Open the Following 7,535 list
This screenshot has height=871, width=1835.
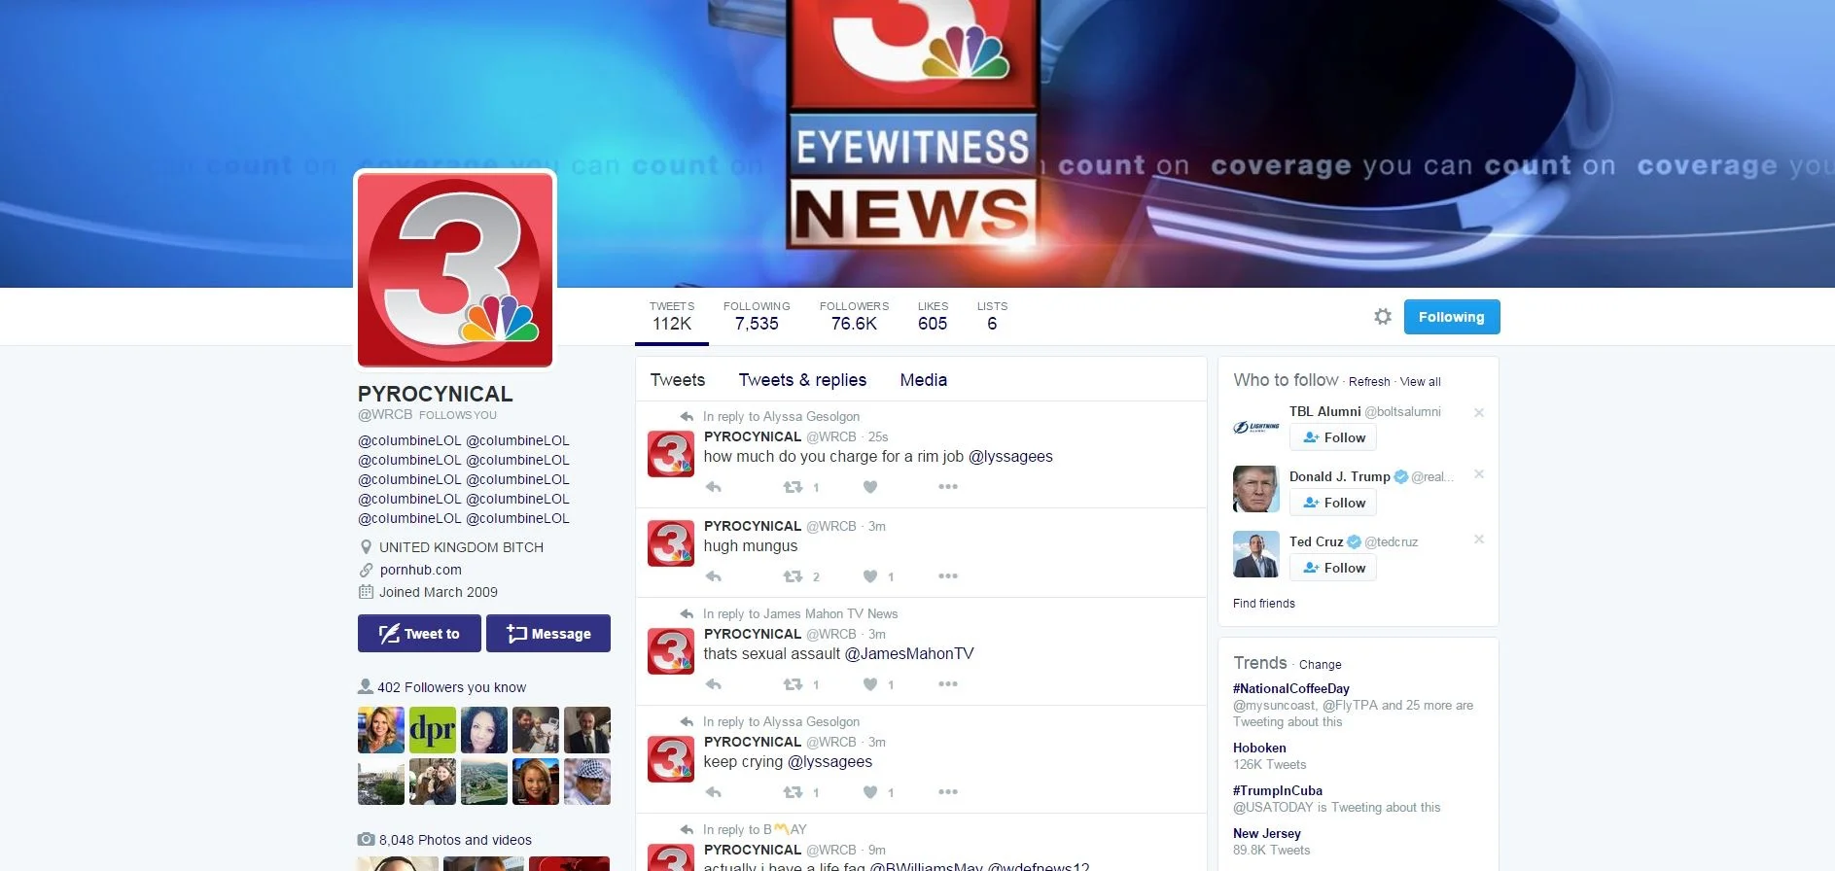point(757,316)
